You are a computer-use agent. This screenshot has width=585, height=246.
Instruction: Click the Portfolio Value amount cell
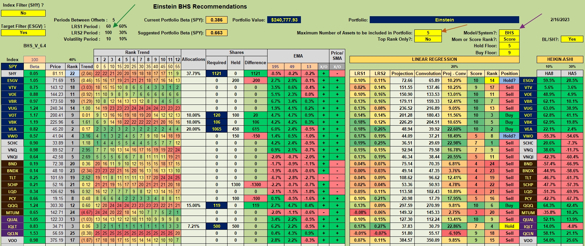pyautogui.click(x=284, y=20)
